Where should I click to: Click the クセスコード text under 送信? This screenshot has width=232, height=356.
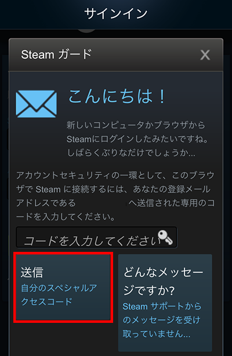pos(46,302)
